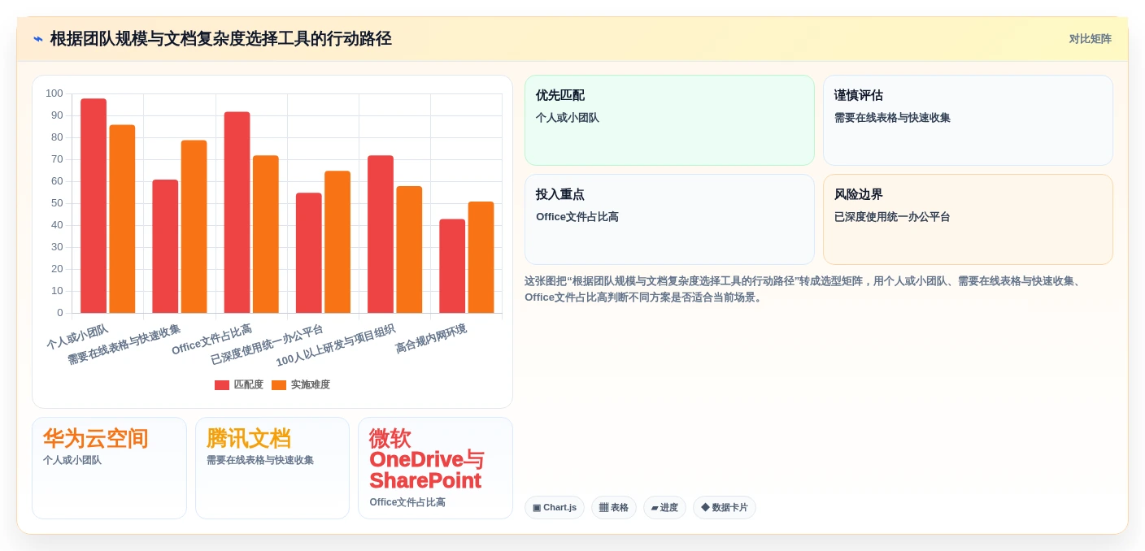Click the y-axis value 100
Screen dimensions: 1145x551
(x=54, y=93)
